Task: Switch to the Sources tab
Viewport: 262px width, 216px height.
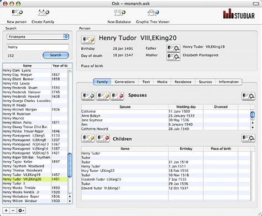Action: coord(205,82)
